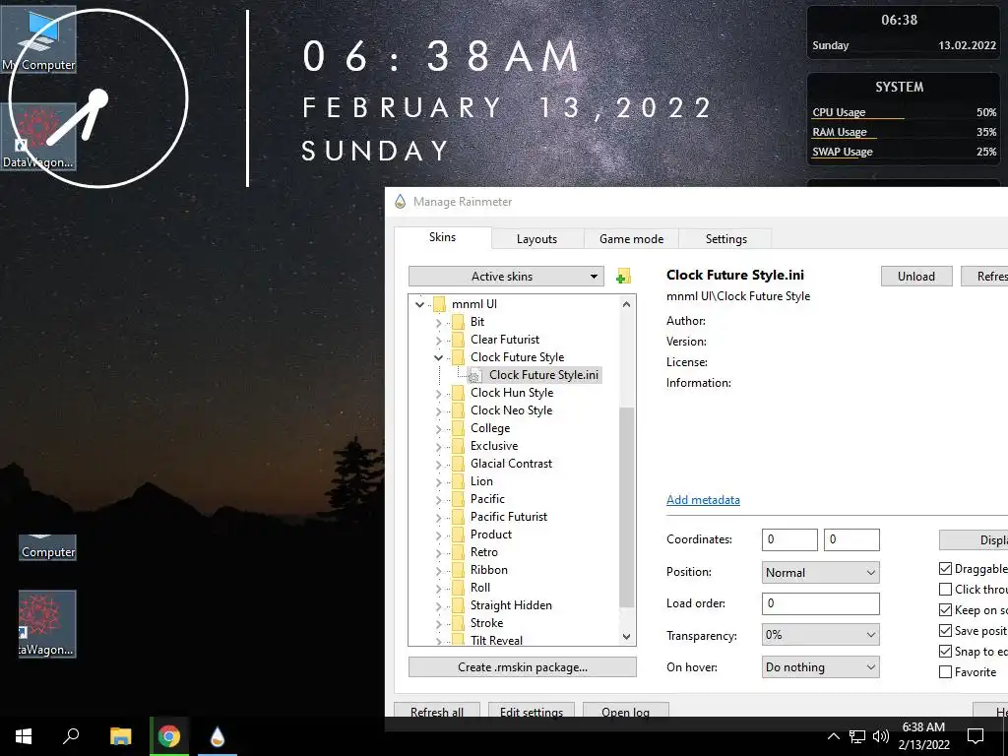This screenshot has width=1008, height=756.
Task: Open the Active skins dropdown
Action: pos(506,277)
